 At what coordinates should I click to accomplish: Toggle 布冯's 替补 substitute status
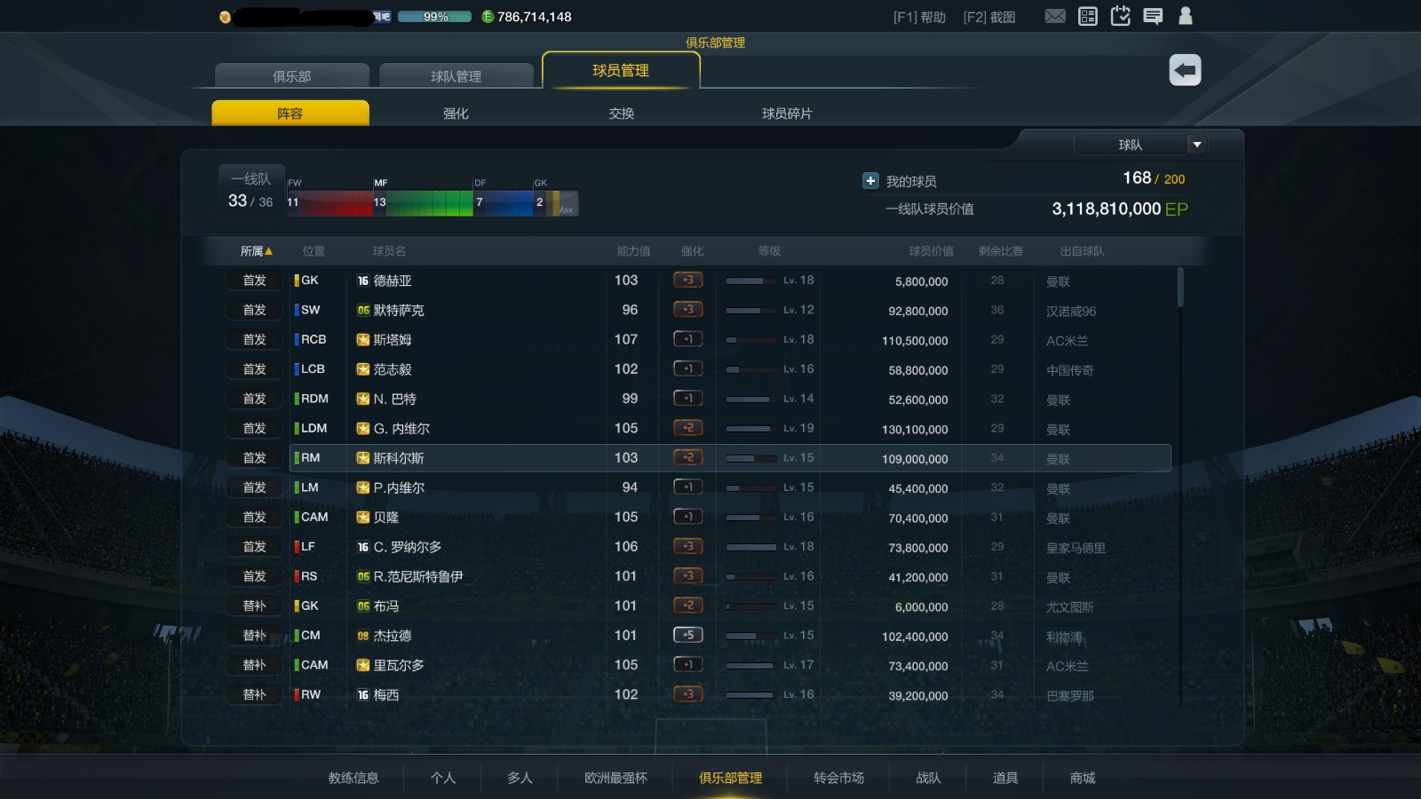click(254, 605)
